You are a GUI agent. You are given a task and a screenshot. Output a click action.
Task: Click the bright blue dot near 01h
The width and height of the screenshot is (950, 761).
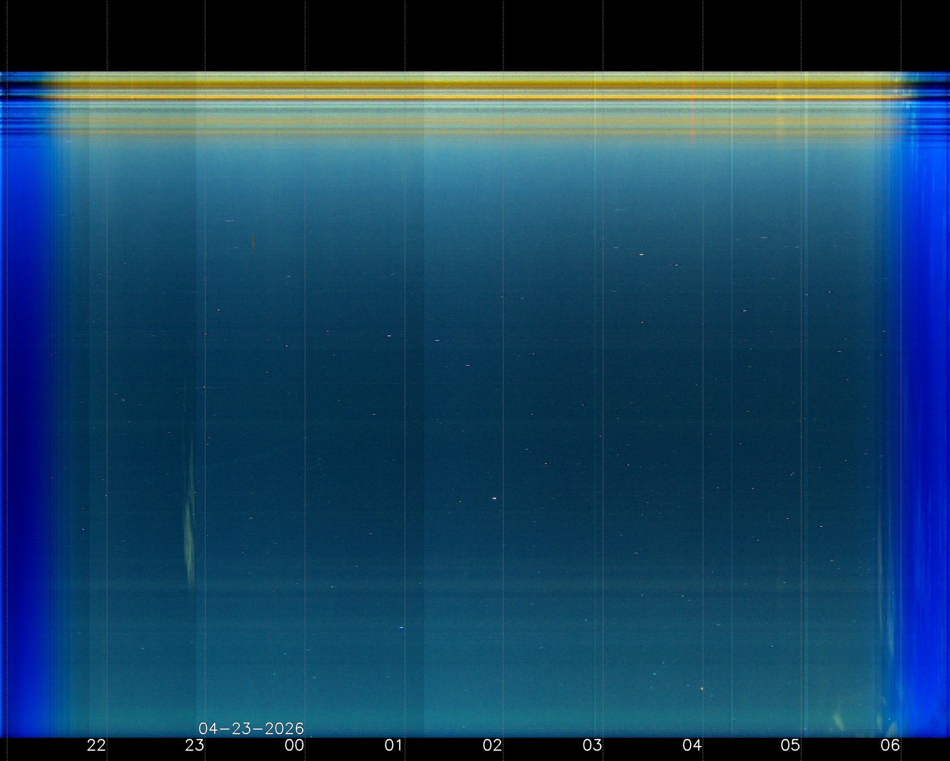401,628
